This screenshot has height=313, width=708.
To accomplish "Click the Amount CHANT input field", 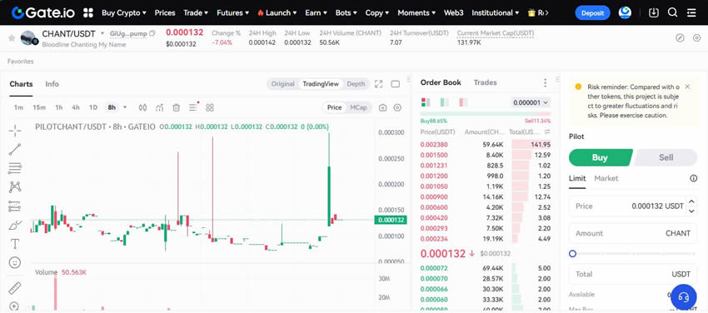I will tap(633, 233).
